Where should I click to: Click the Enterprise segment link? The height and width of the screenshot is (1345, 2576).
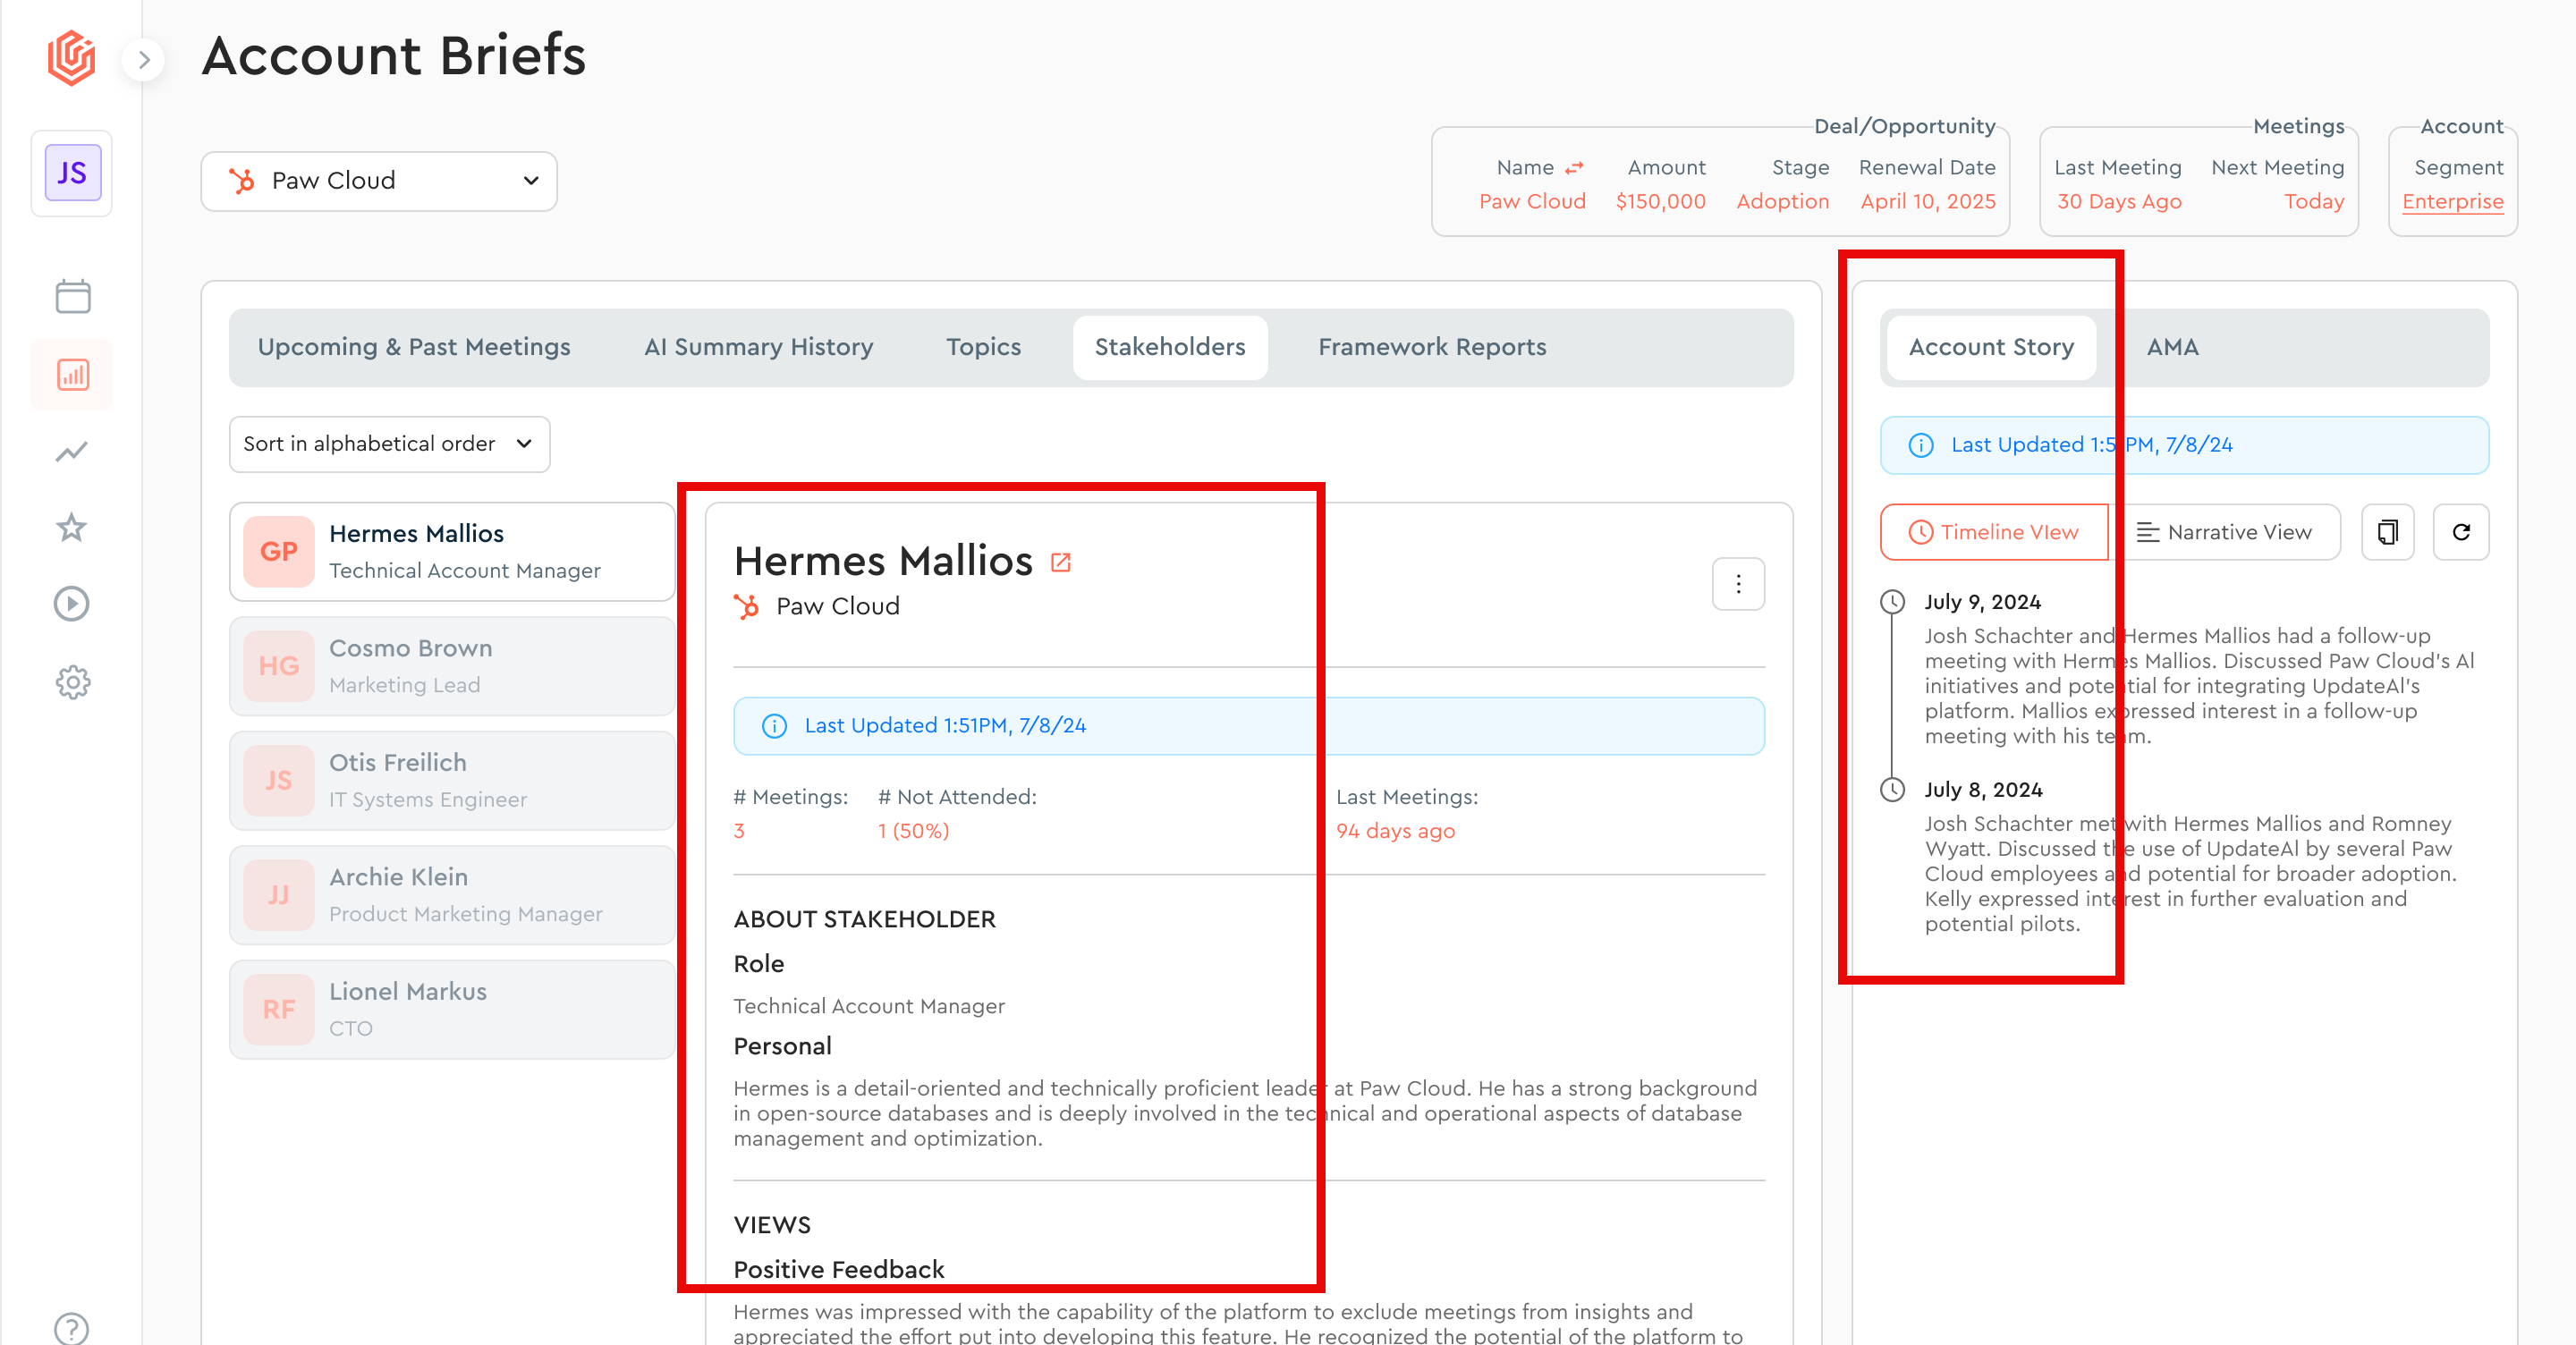pyautogui.click(x=2452, y=201)
